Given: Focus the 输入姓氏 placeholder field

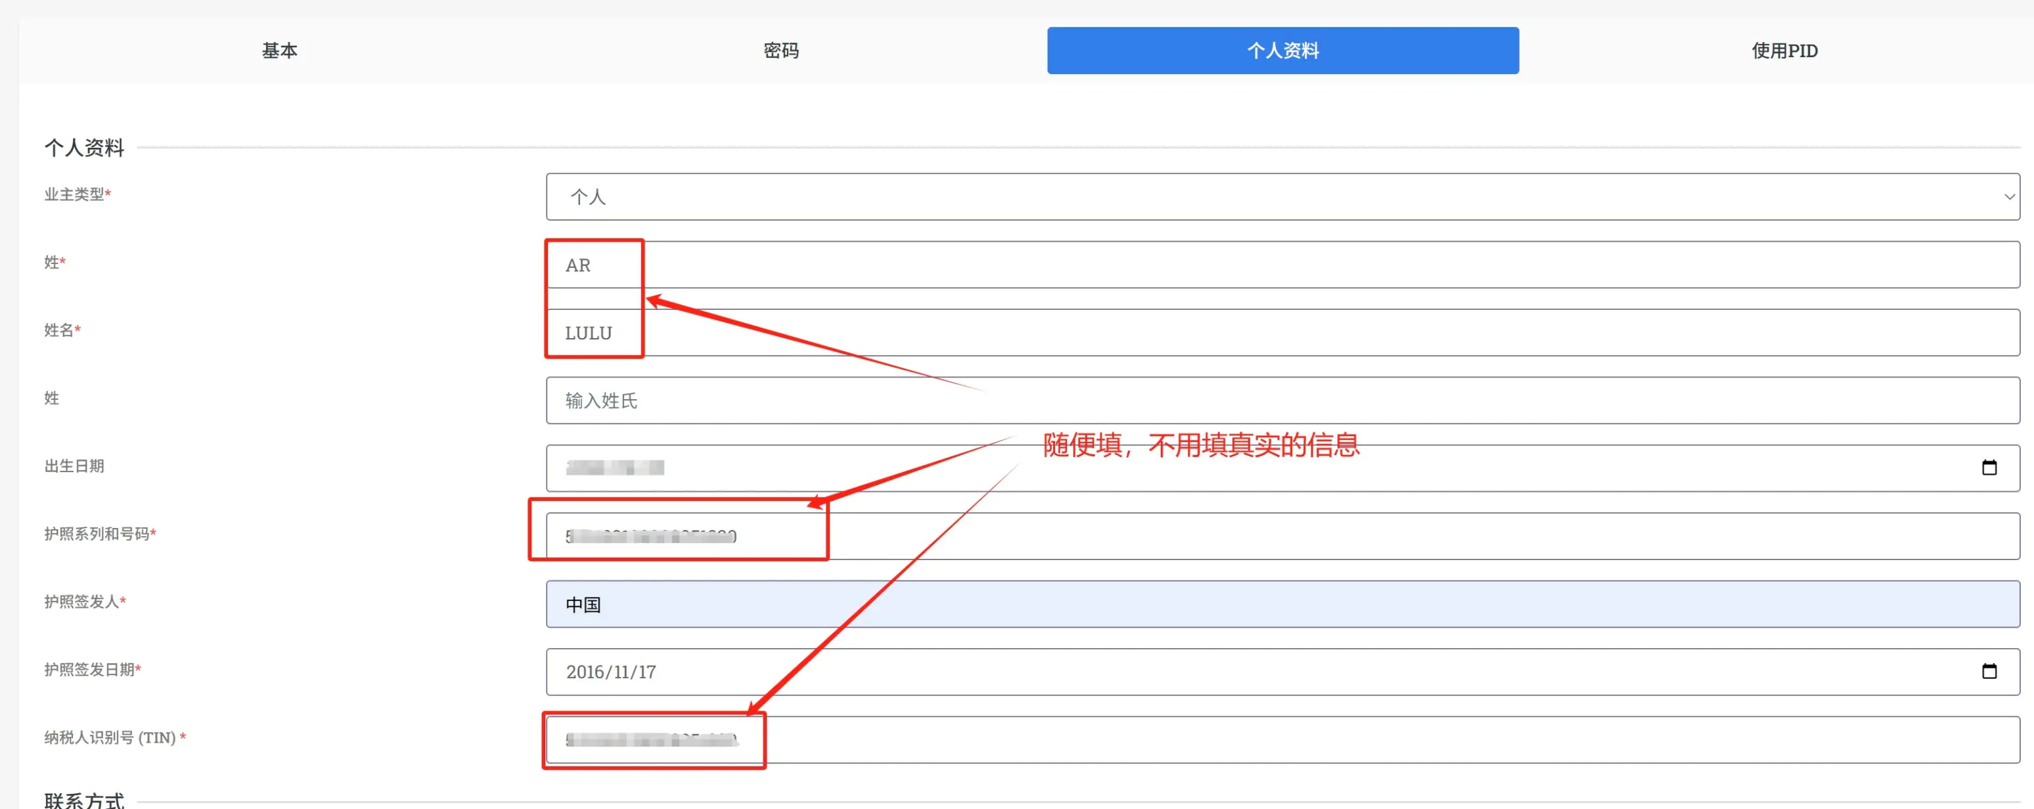Looking at the screenshot, I should (x=1282, y=401).
